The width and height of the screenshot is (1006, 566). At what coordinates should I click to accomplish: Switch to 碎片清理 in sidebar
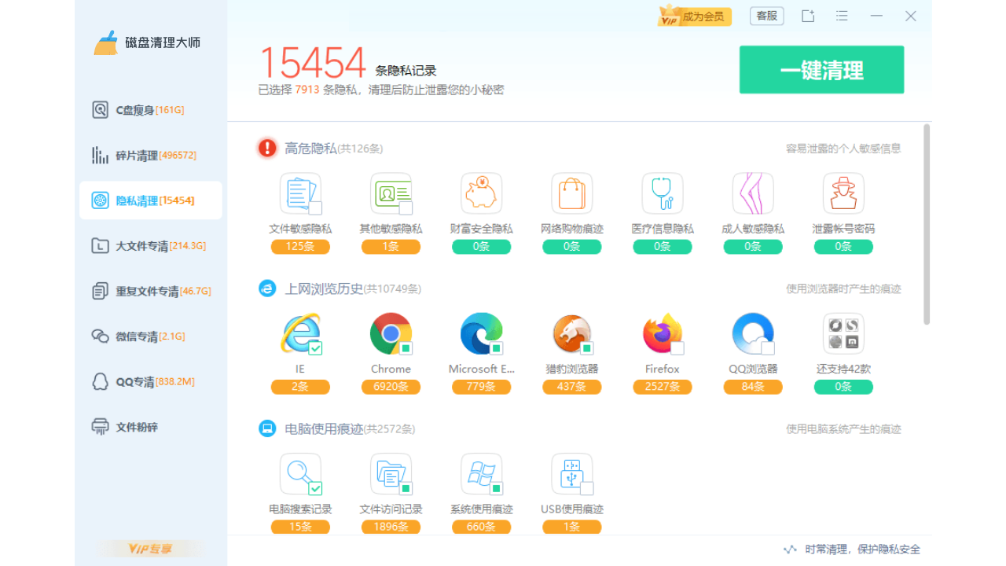150,155
